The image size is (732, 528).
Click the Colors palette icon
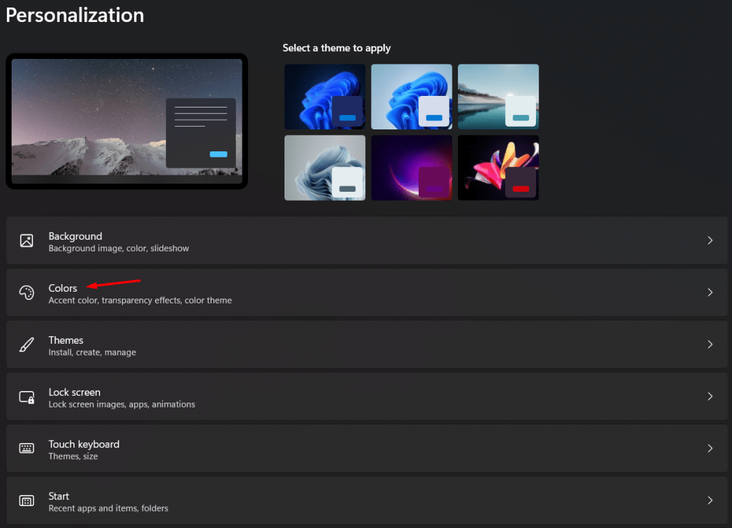(27, 292)
